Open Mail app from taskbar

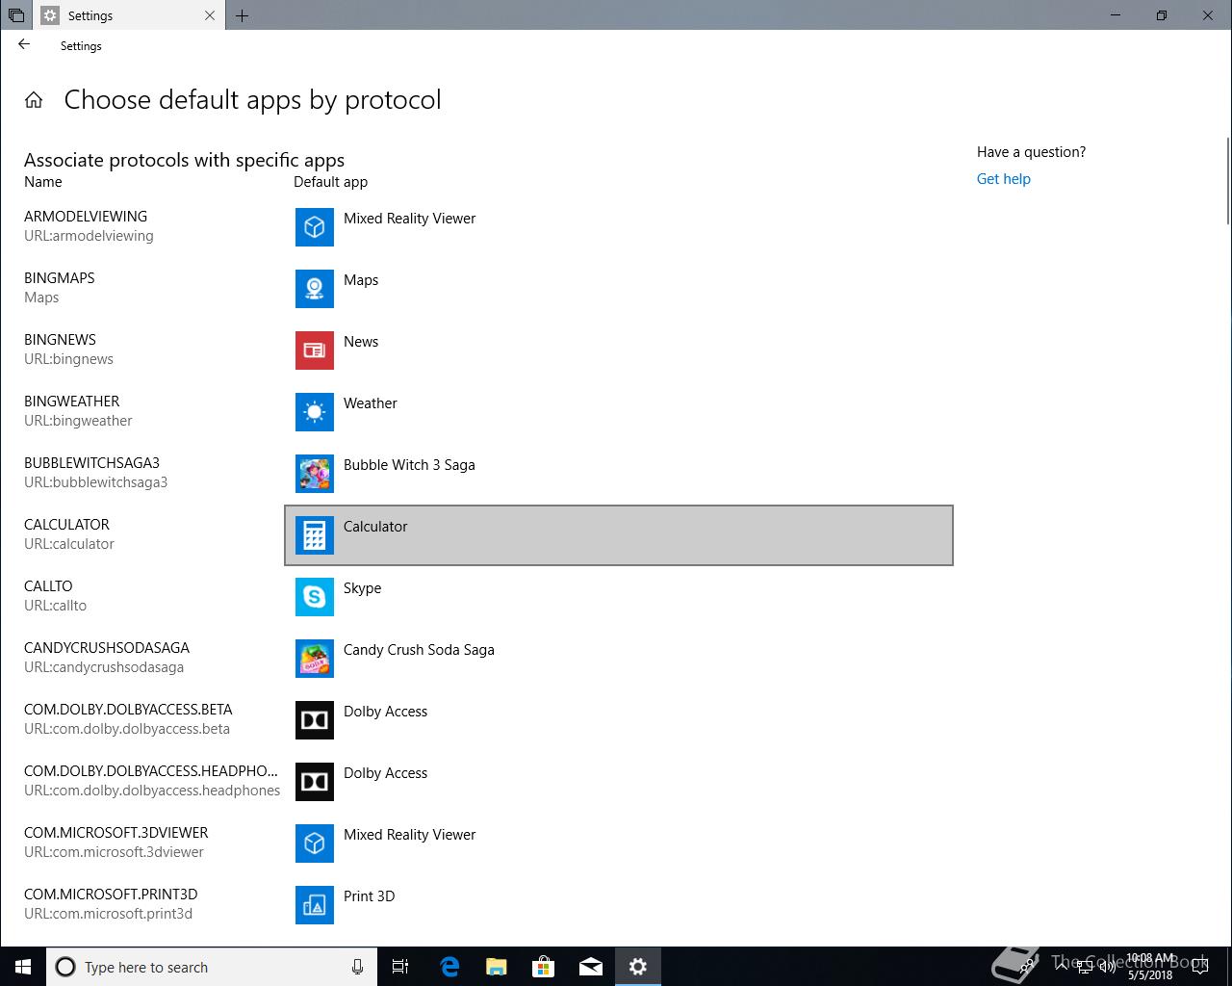[591, 967]
